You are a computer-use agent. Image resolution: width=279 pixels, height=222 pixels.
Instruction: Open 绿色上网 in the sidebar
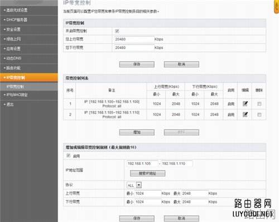(x=13, y=39)
